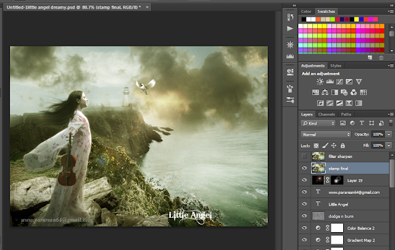Viewport: 395px width, 250px height.
Task: Add a Levels adjustment
Action: pos(330,81)
